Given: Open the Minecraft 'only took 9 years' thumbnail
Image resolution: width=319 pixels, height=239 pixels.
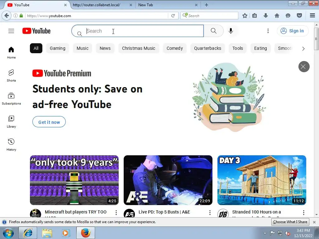Looking at the screenshot, I should point(74,180).
